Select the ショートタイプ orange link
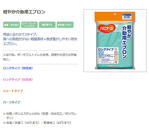Image resolution: width=149 pixels, height=129 pixels. coord(13,91)
